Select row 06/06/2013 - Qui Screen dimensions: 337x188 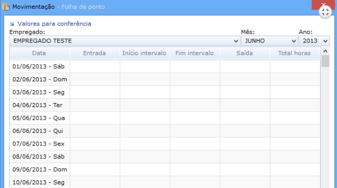click(x=165, y=131)
